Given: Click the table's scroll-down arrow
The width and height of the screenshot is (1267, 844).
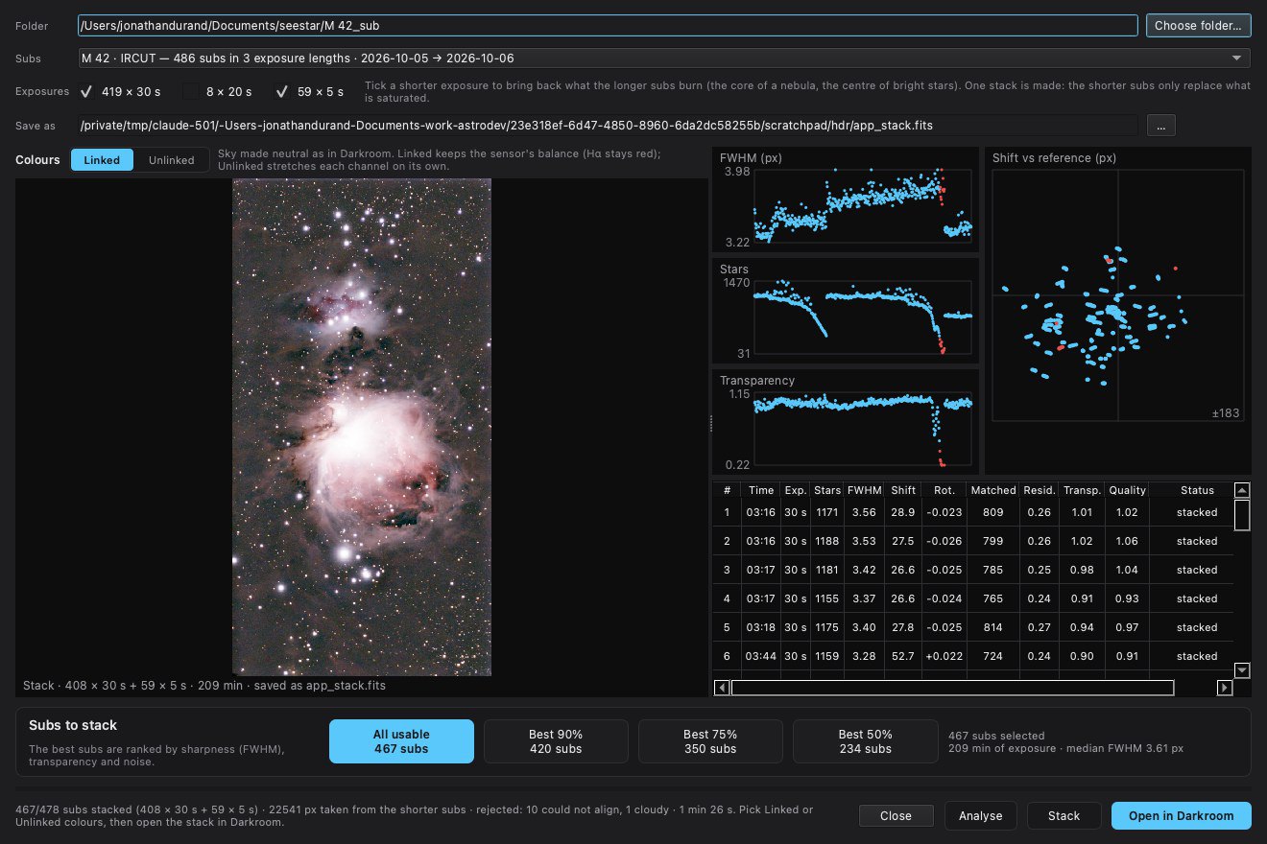Looking at the screenshot, I should (1242, 670).
